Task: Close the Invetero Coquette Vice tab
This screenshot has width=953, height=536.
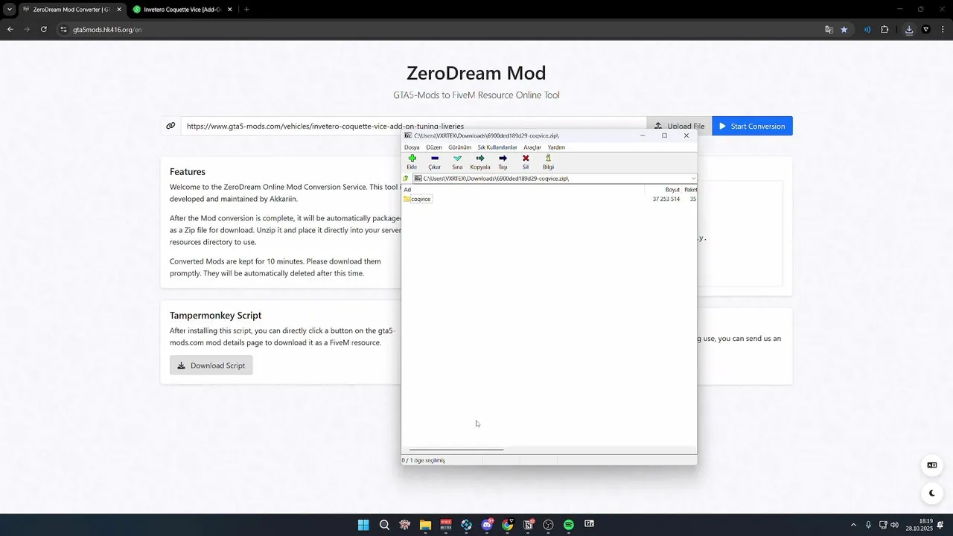Action: [x=229, y=10]
